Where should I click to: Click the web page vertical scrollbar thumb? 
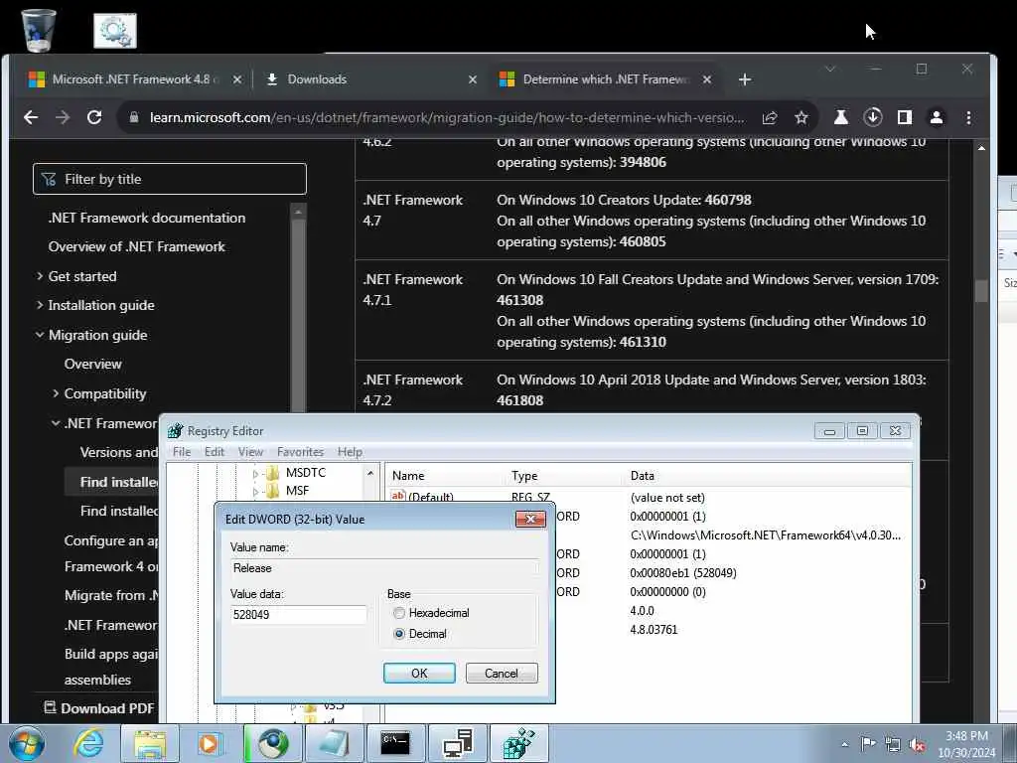[981, 290]
